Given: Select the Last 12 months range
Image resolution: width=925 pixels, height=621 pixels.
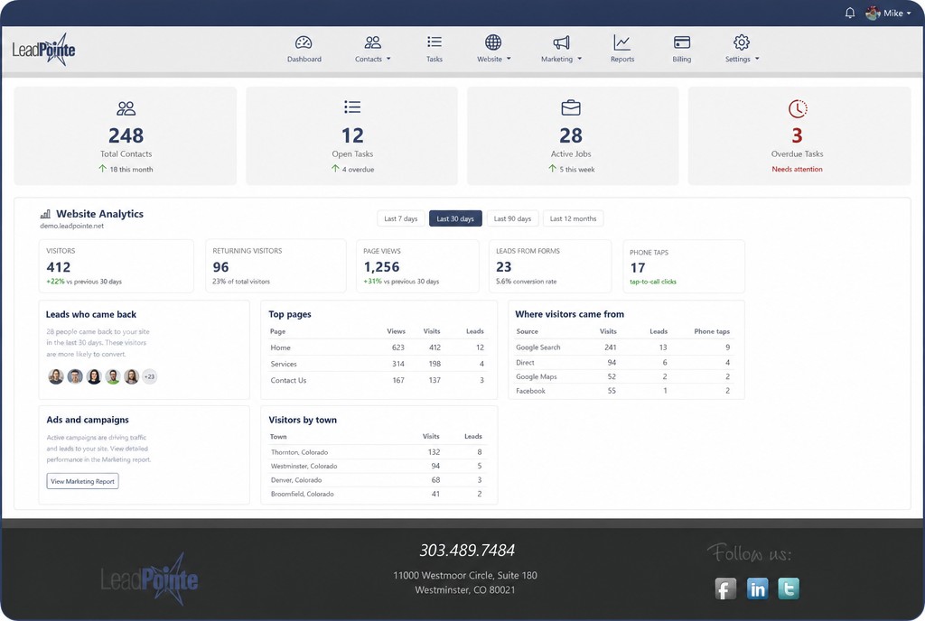Looking at the screenshot, I should (573, 218).
